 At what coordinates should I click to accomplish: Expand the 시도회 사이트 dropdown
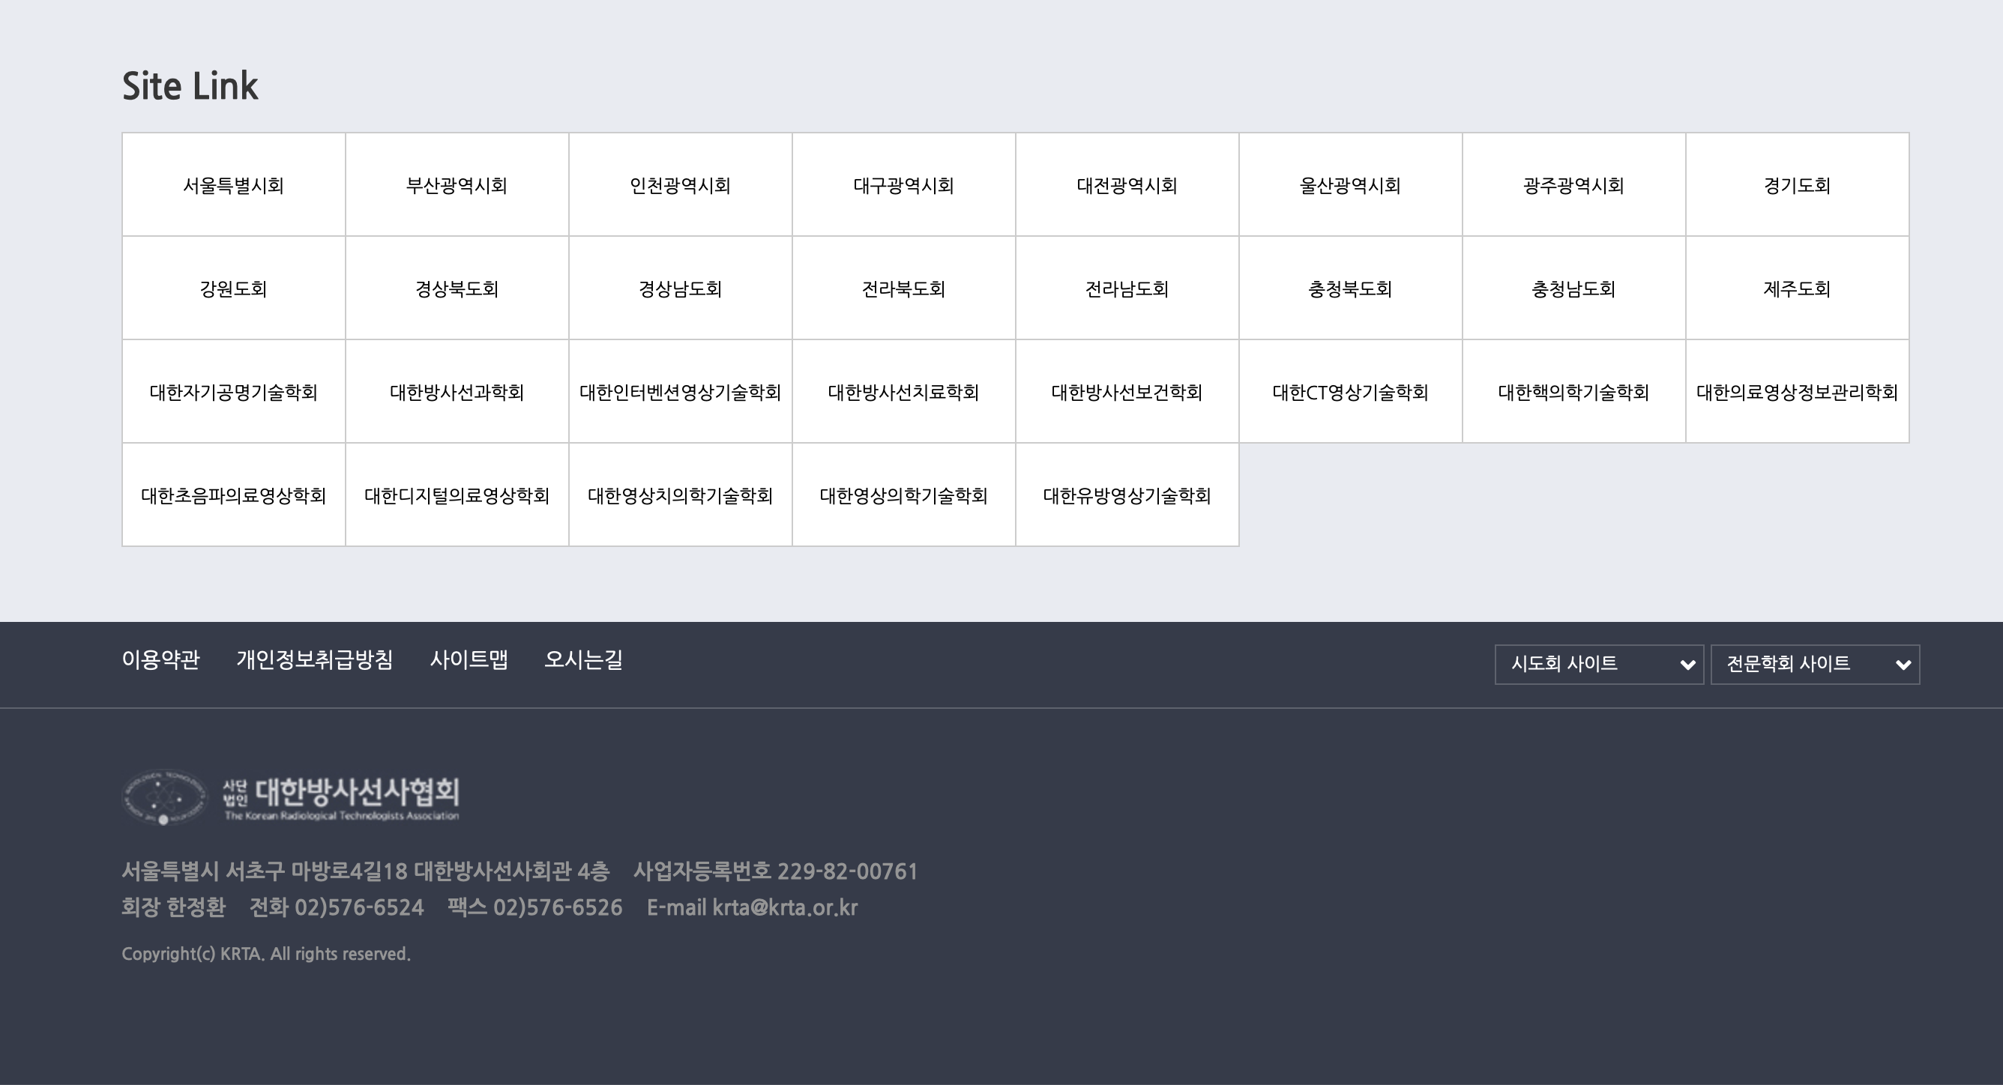pos(1598,665)
